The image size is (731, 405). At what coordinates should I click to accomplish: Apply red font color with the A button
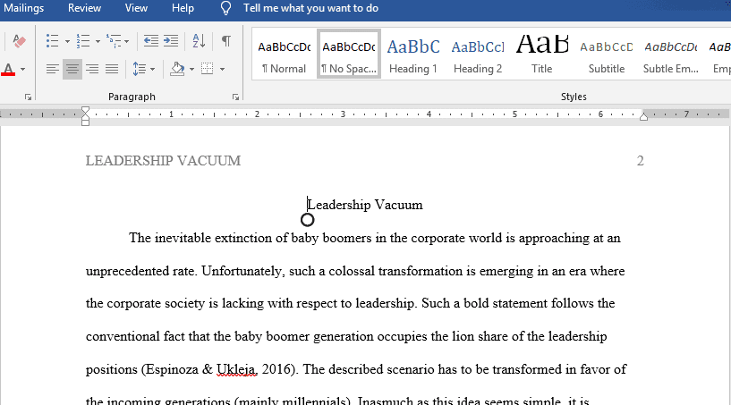pos(8,70)
